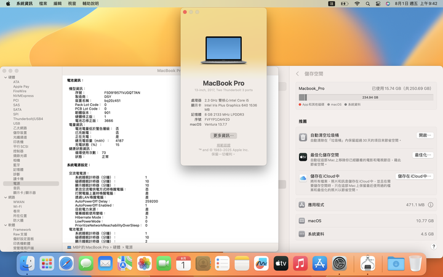Select 儲存裝置 in the sidebar
This screenshot has width=443, height=277.
click(x=20, y=132)
